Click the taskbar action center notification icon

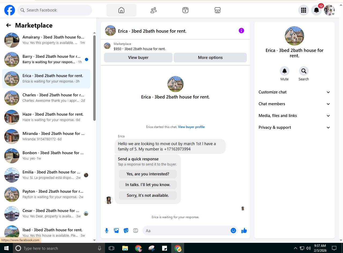[x=334, y=248]
